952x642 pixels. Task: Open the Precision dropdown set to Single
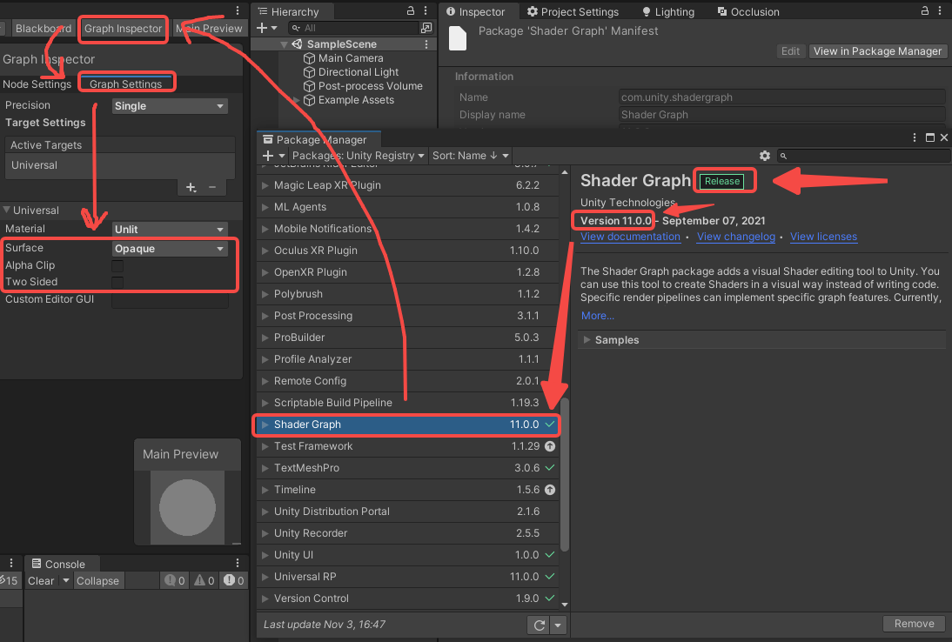[170, 104]
